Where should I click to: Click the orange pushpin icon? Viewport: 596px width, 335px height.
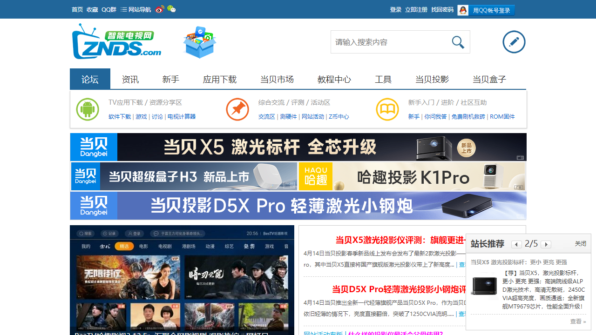point(237,110)
